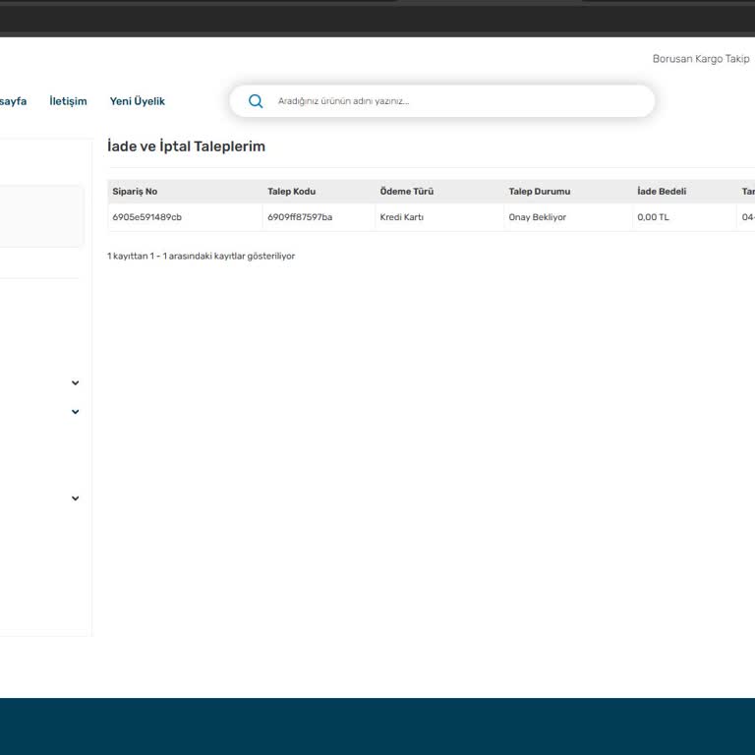Sort by the Sipariş No column header

135,192
